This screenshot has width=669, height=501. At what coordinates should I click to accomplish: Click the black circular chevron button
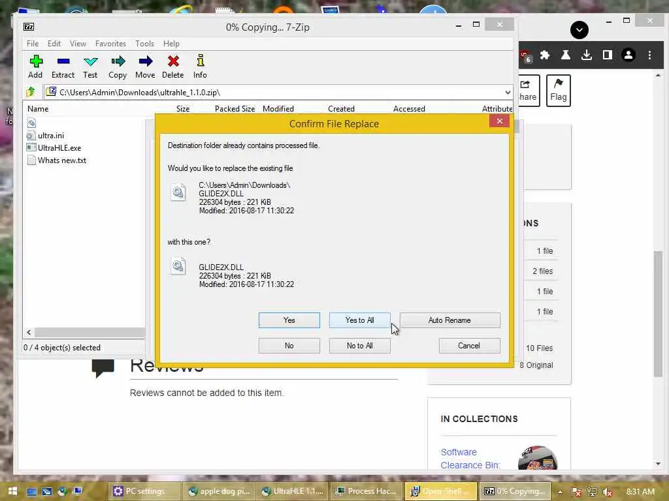click(x=579, y=30)
